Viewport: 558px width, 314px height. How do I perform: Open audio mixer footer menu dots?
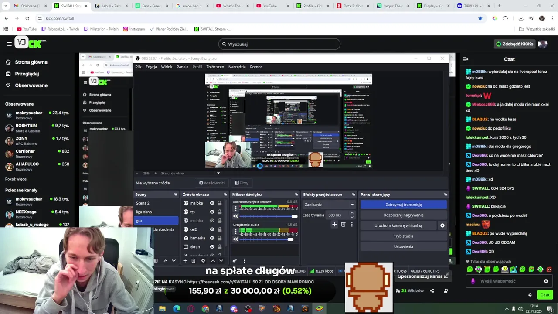[x=244, y=261]
